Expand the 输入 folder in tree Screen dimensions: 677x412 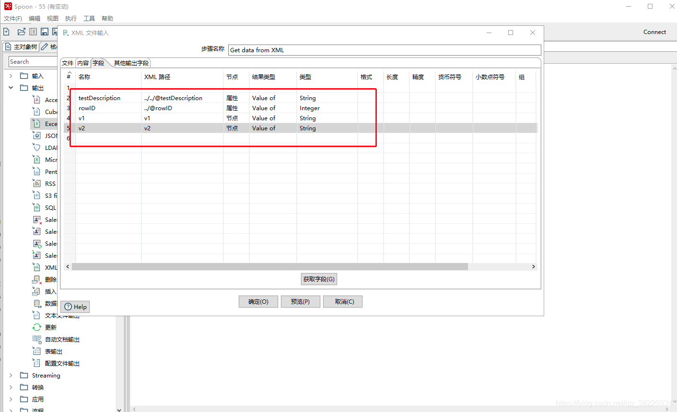[11, 76]
